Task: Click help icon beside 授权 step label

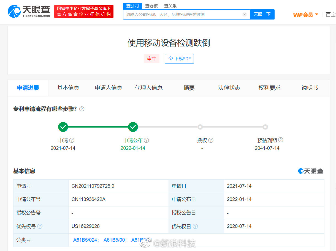Action: [211, 140]
